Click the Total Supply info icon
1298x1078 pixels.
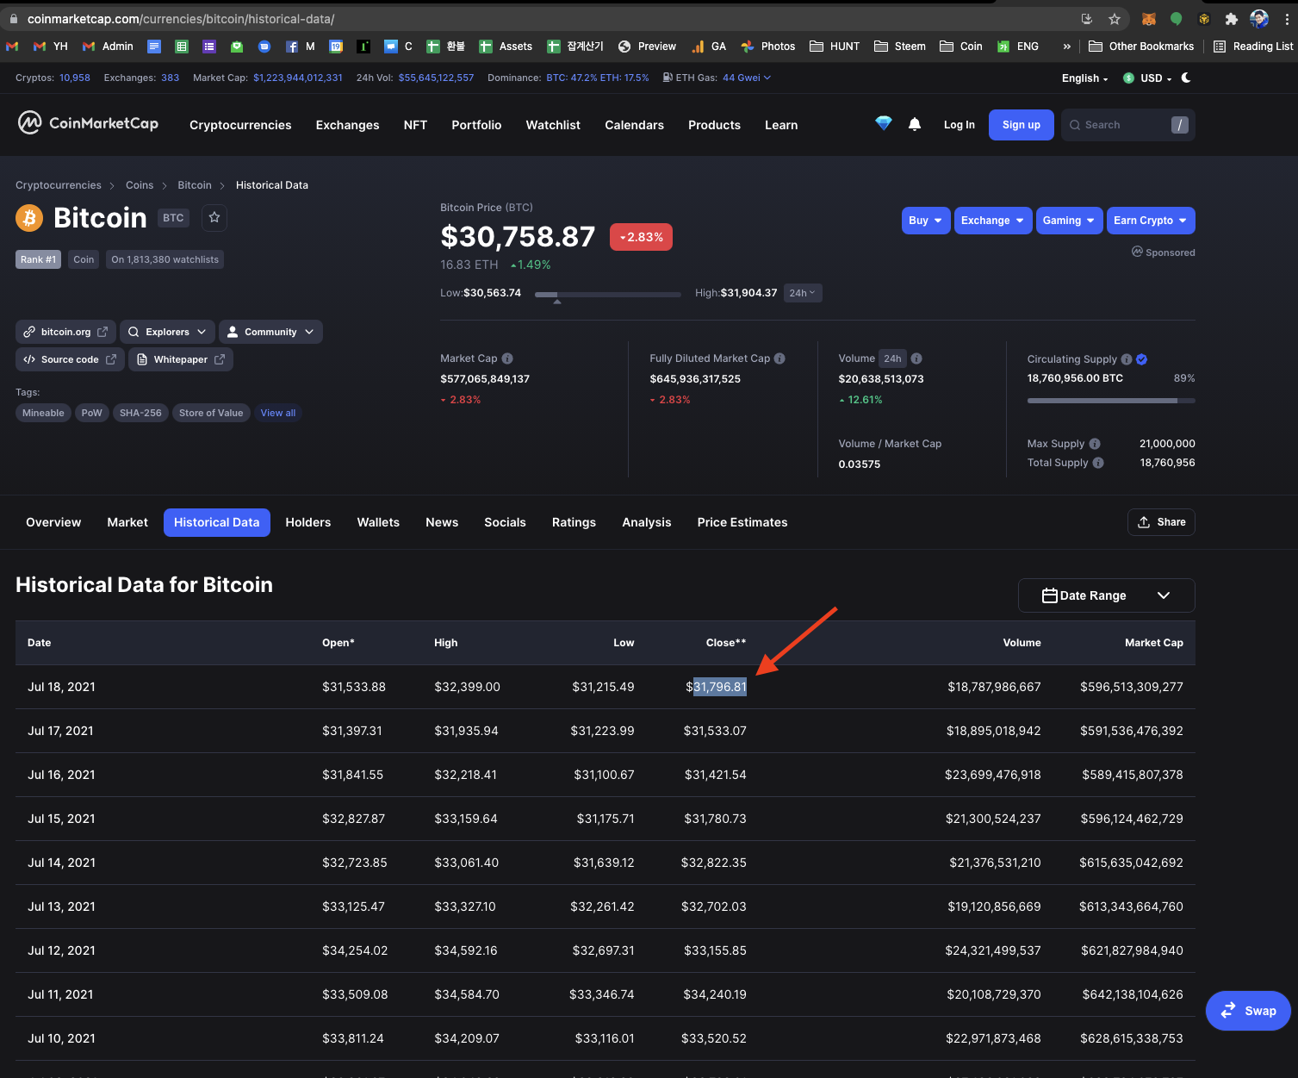[x=1098, y=463]
